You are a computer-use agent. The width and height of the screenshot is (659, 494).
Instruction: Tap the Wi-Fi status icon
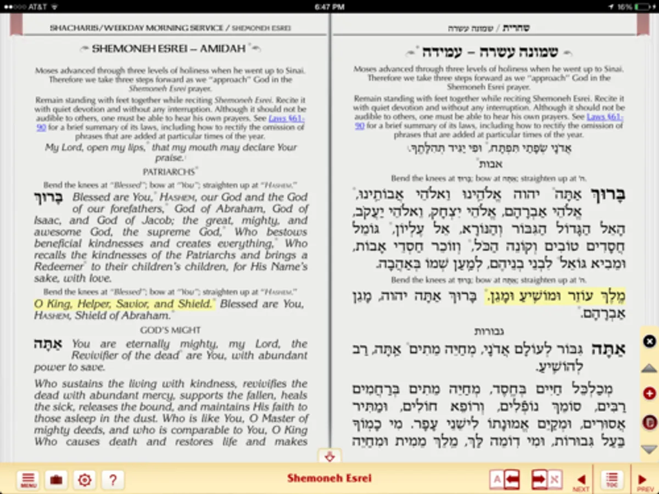click(55, 6)
